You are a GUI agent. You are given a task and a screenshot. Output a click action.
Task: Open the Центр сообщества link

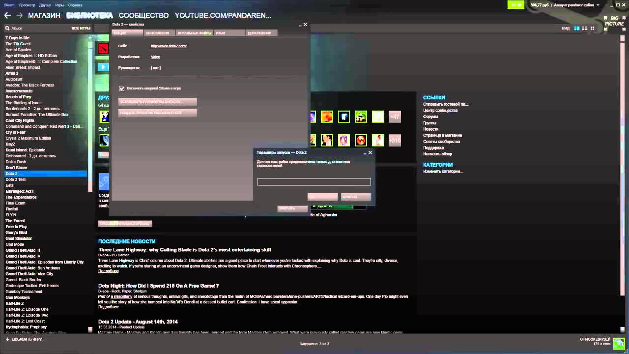[x=440, y=111]
